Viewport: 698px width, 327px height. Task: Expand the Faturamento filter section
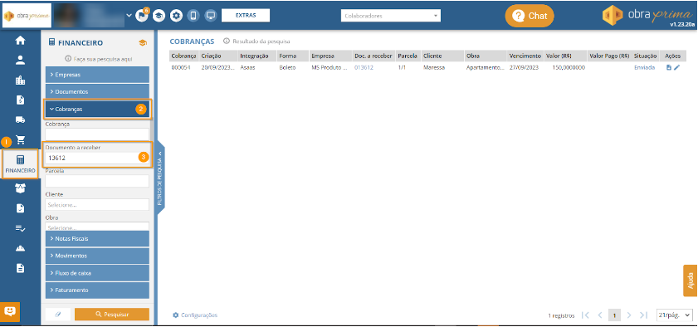pos(97,290)
